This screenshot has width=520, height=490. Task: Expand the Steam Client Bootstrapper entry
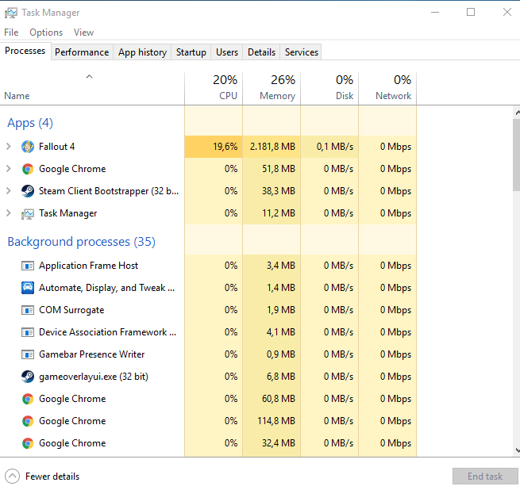[x=9, y=191]
